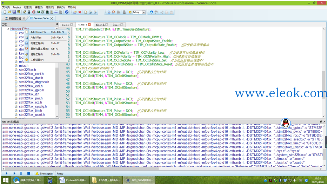
Task: Select stm32f4xx_usart.h in the project tree
Action: tap(32, 114)
